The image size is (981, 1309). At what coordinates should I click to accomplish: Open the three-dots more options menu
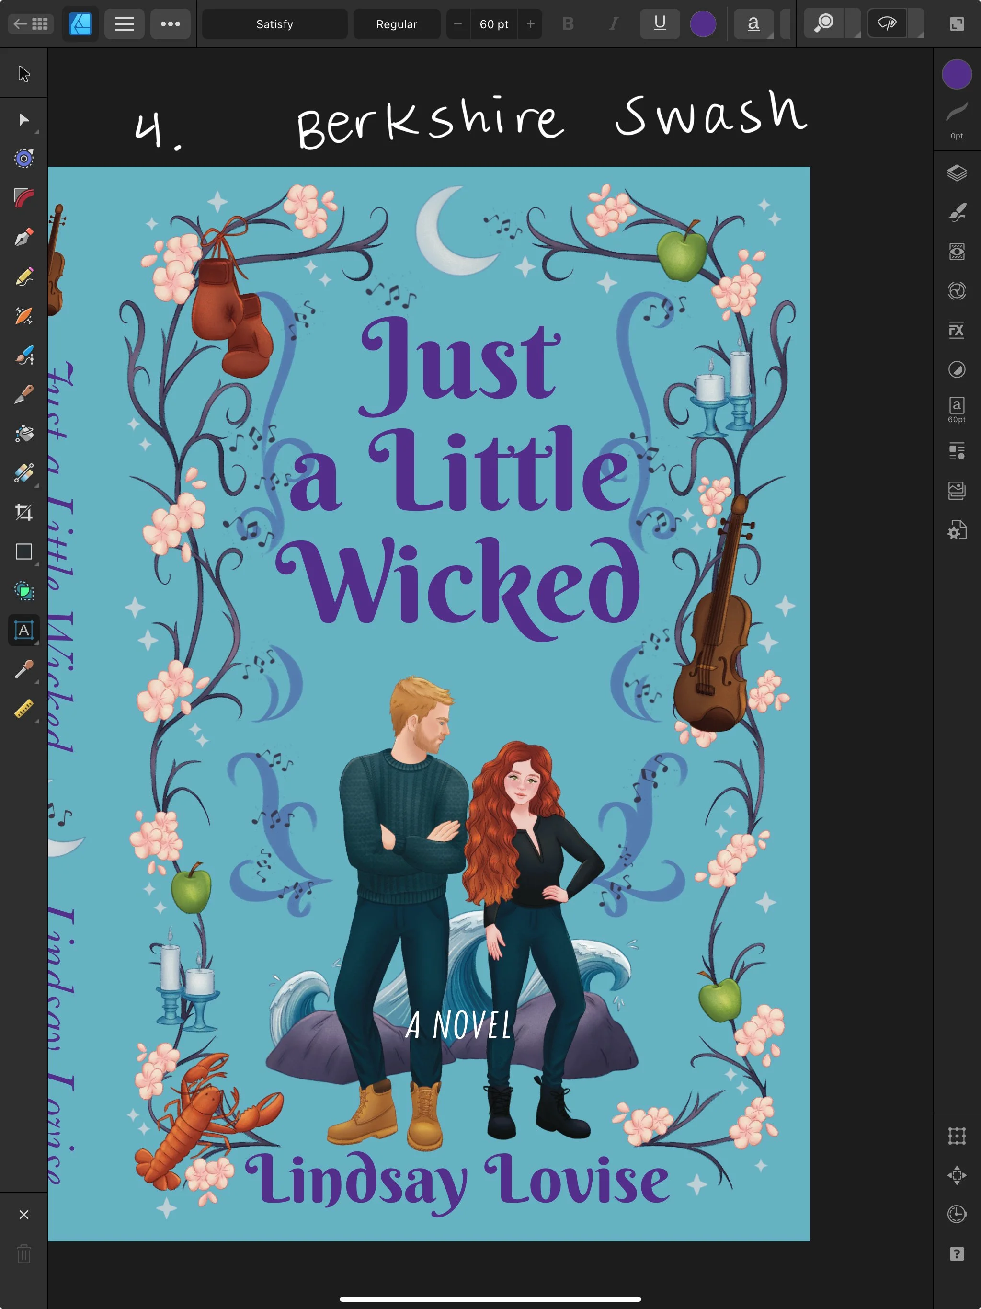(x=171, y=24)
